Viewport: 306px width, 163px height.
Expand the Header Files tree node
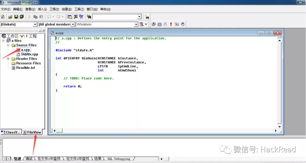9,58
